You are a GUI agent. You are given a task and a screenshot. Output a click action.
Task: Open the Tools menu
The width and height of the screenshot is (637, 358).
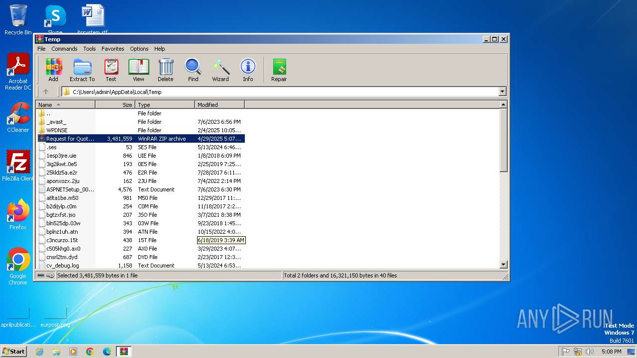click(x=90, y=49)
